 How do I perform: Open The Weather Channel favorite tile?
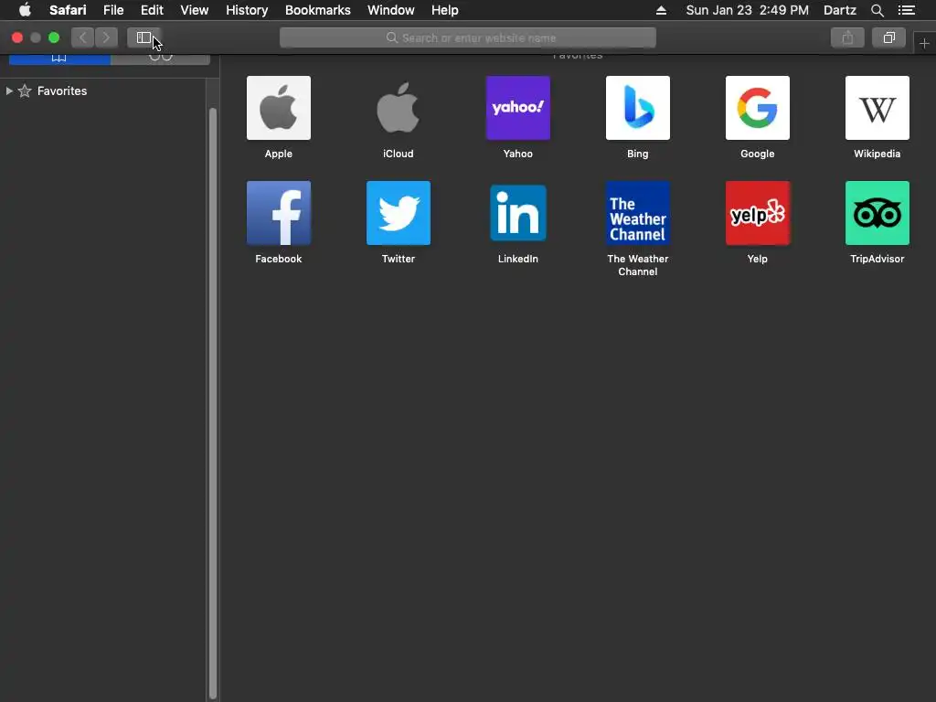click(637, 213)
